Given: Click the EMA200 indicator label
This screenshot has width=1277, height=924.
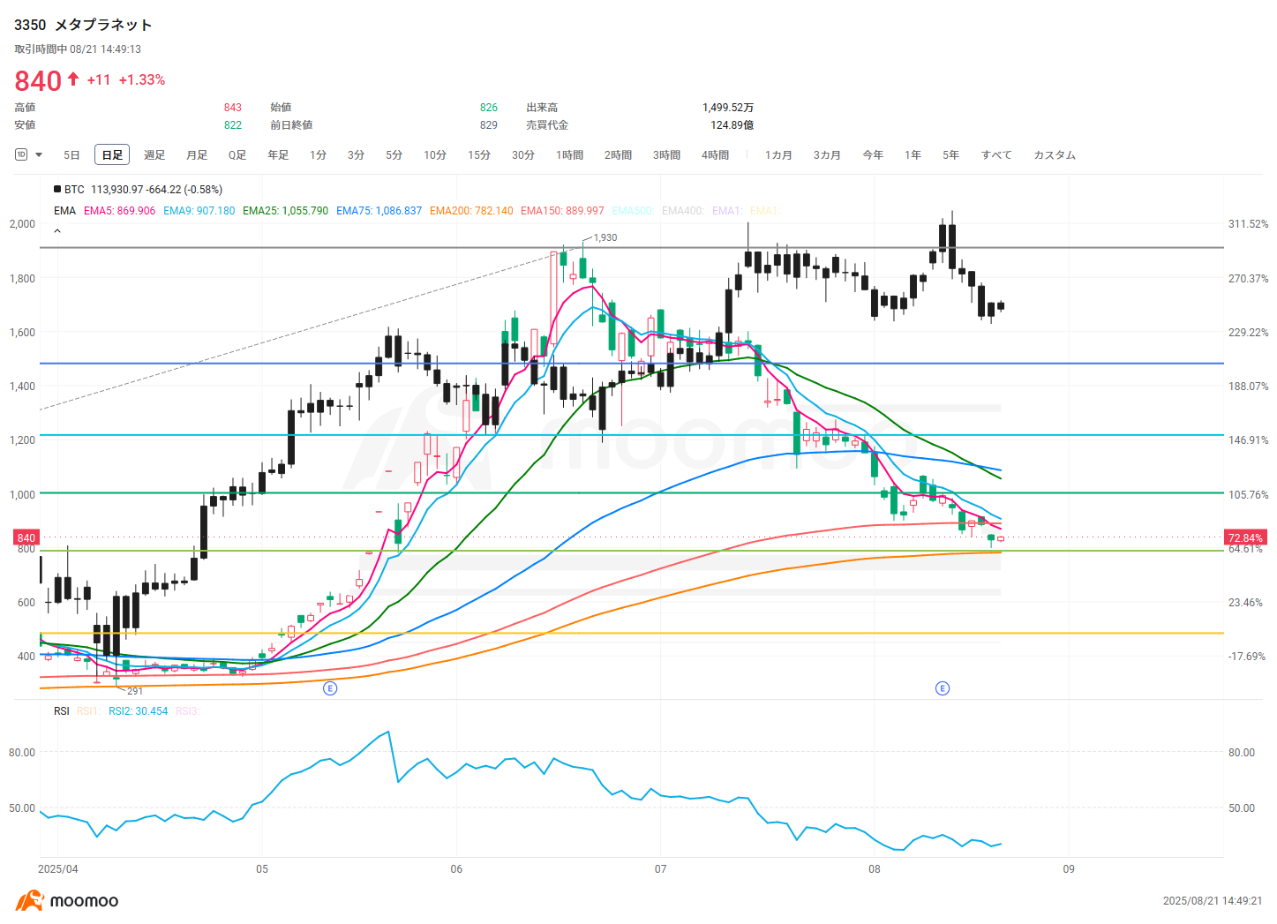Looking at the screenshot, I should point(471,211).
